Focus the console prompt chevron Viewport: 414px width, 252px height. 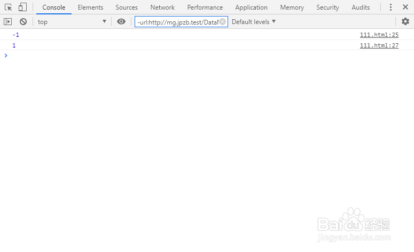point(6,56)
